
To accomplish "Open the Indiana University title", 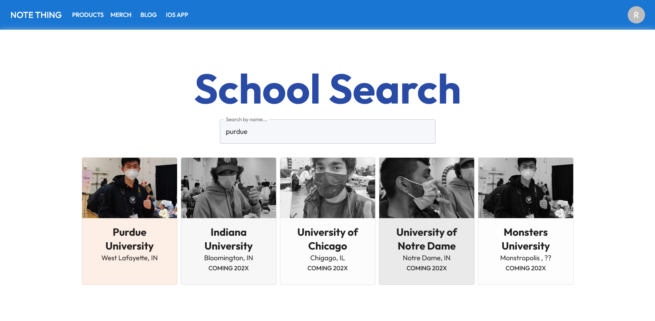I will [x=228, y=239].
